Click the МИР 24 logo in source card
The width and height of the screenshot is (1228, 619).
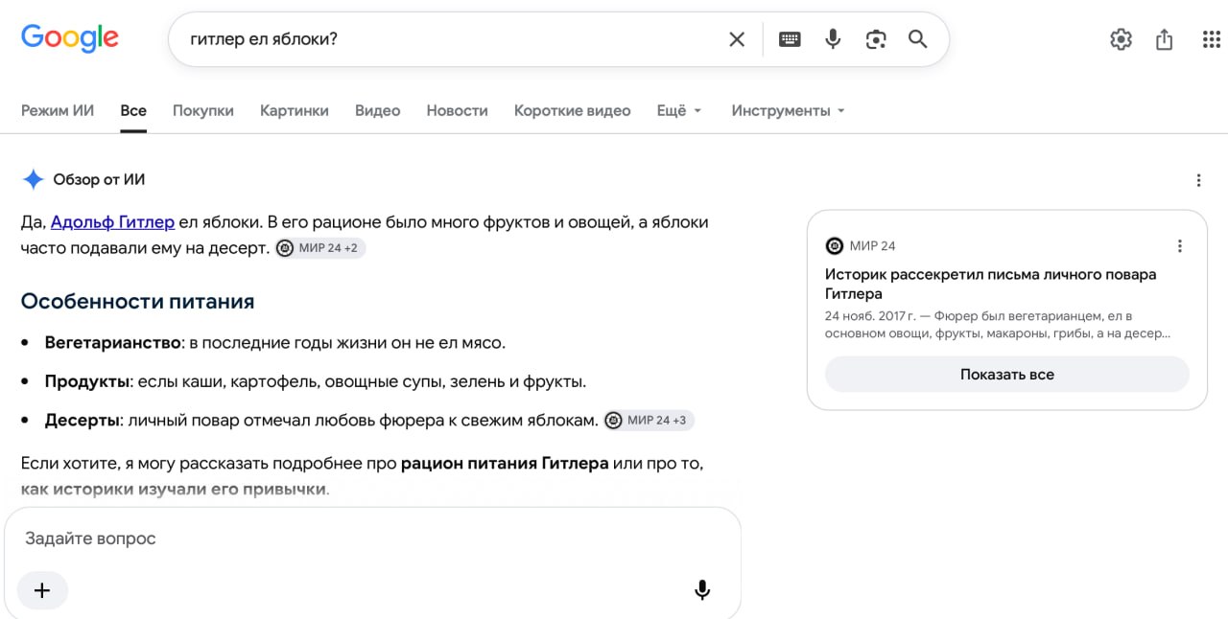click(835, 246)
